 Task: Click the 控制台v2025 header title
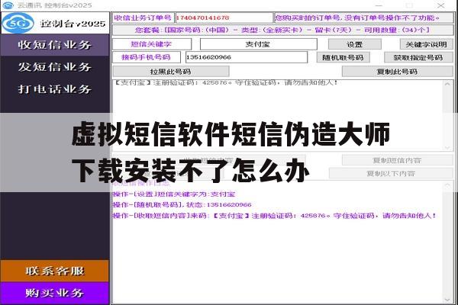coord(73,24)
